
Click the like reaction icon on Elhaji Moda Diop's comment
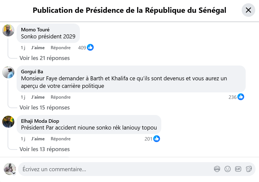tap(157, 139)
